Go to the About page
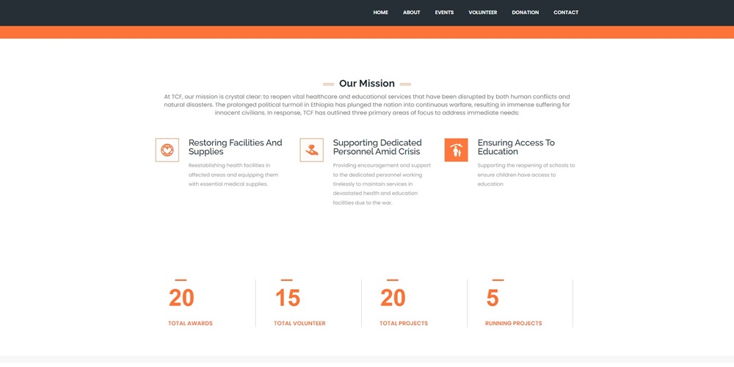The image size is (734, 367). 411,12
